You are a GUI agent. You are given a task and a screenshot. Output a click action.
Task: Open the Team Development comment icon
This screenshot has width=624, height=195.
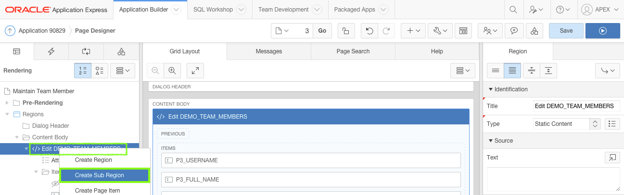coord(514,31)
